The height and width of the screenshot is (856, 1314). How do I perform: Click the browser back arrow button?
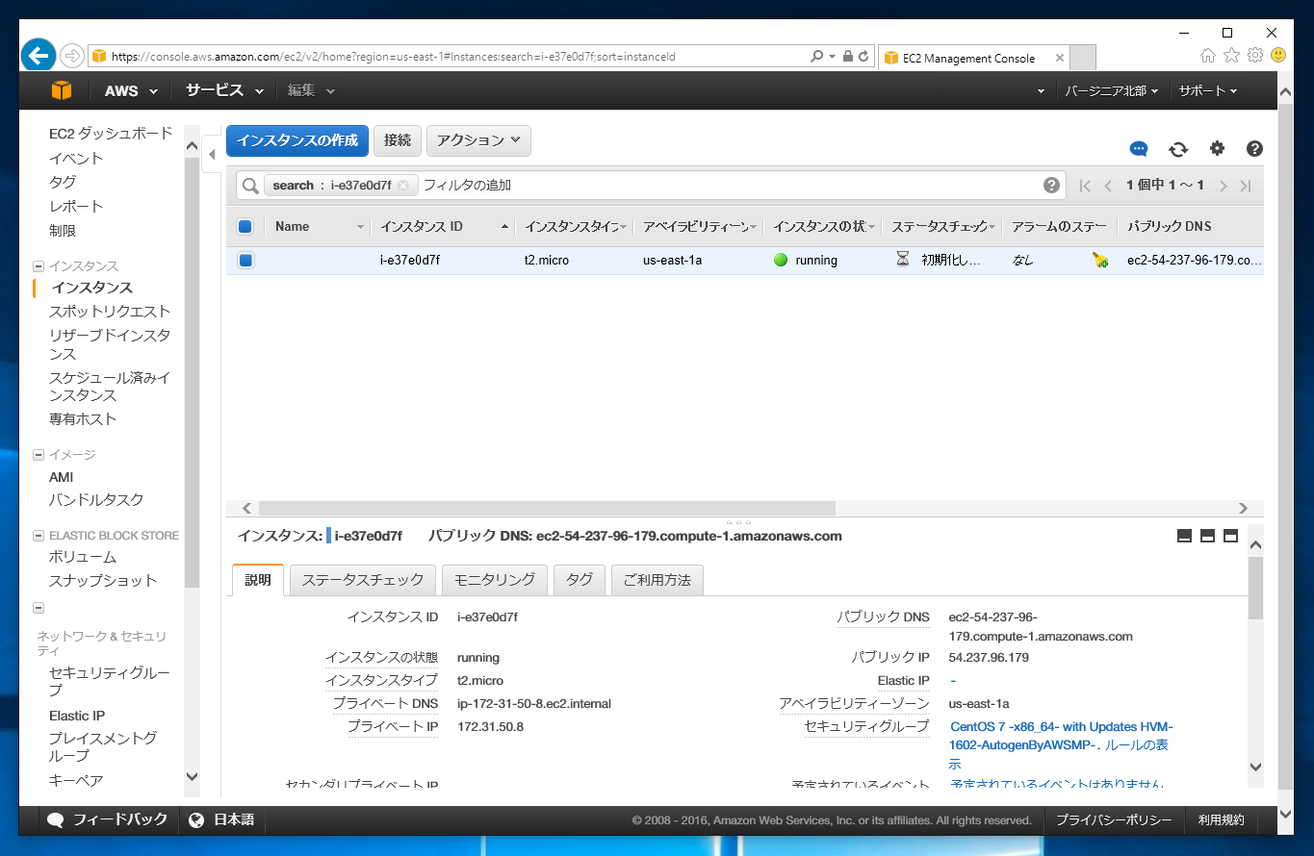click(39, 56)
